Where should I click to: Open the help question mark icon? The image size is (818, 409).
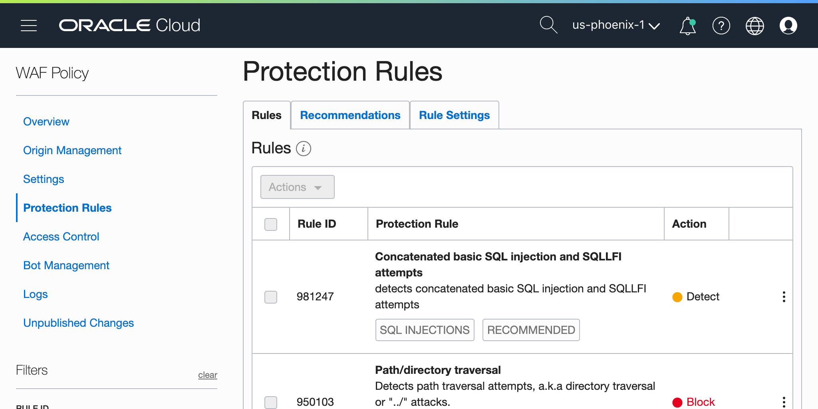point(721,26)
